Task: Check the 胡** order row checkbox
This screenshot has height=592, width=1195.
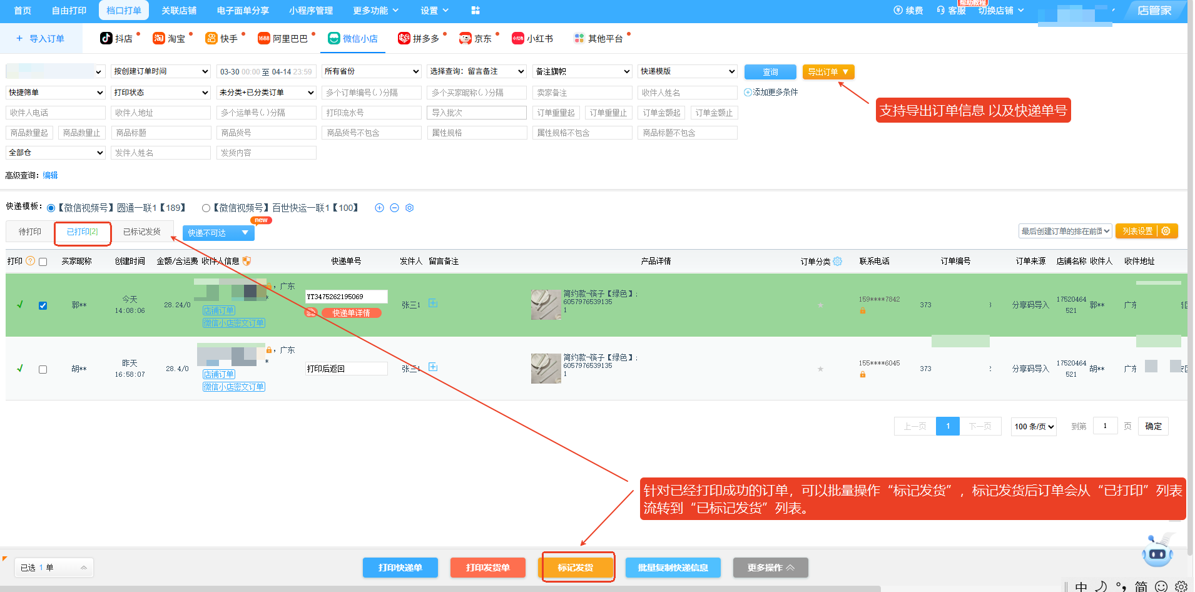Action: click(43, 369)
